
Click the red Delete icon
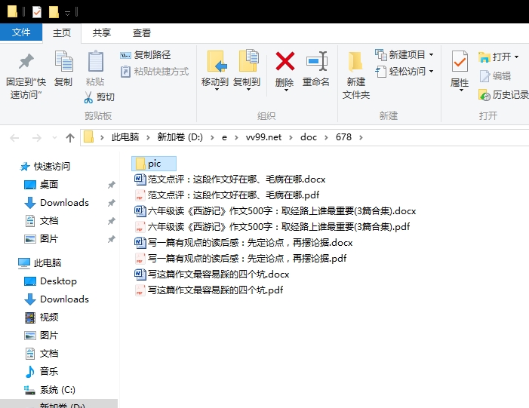click(x=284, y=62)
